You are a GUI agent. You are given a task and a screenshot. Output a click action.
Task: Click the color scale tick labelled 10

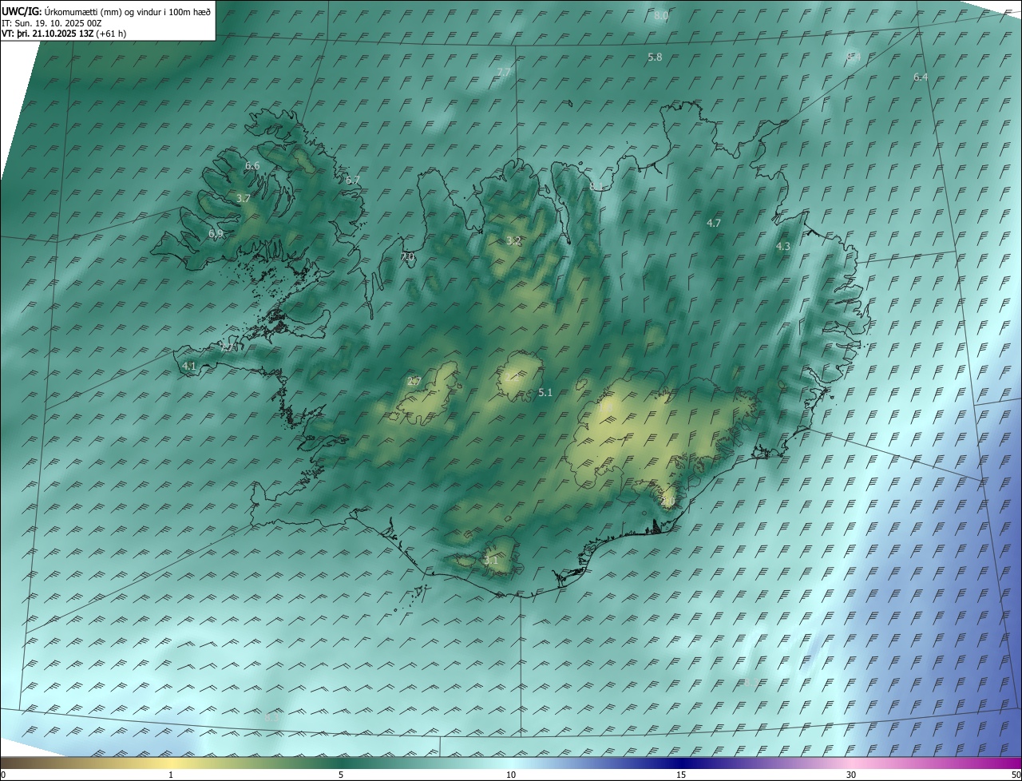(x=511, y=775)
